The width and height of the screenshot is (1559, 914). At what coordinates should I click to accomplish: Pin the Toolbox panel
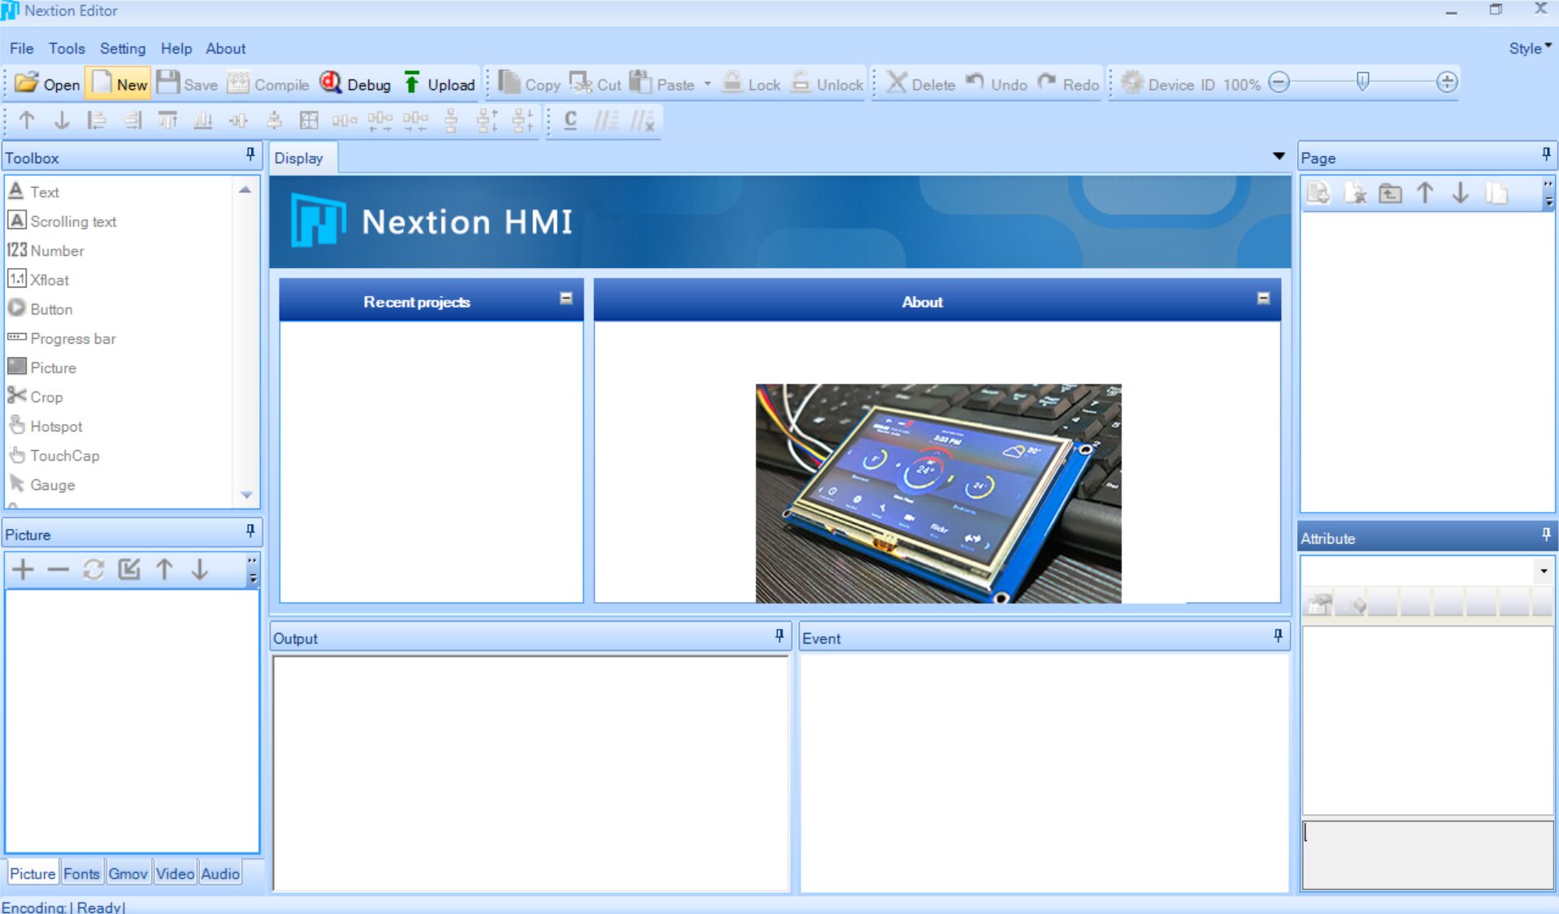pos(250,154)
